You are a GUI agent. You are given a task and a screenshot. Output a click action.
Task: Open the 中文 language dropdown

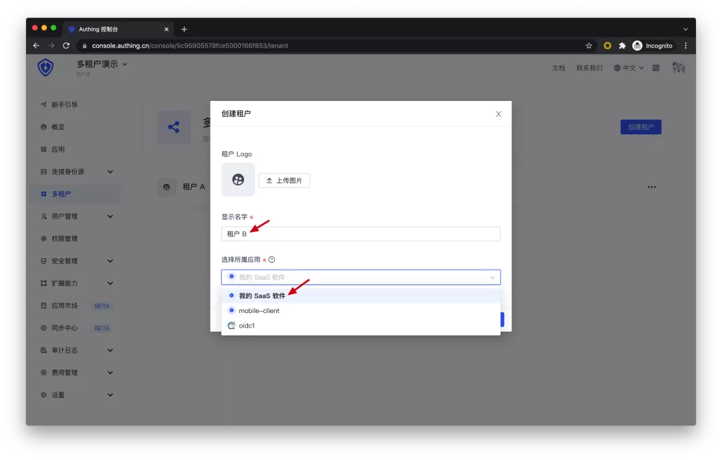628,68
